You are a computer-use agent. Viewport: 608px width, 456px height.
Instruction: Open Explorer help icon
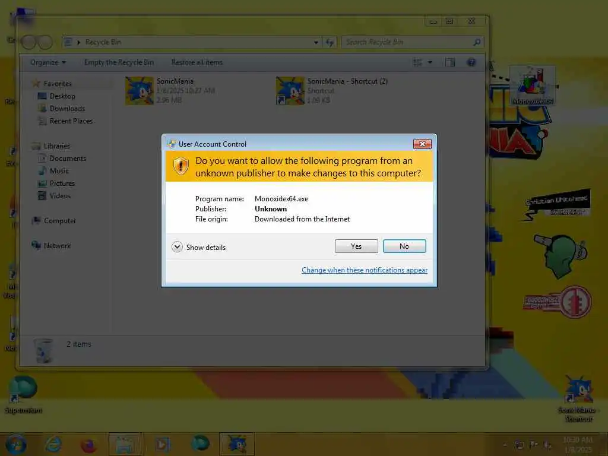[471, 62]
